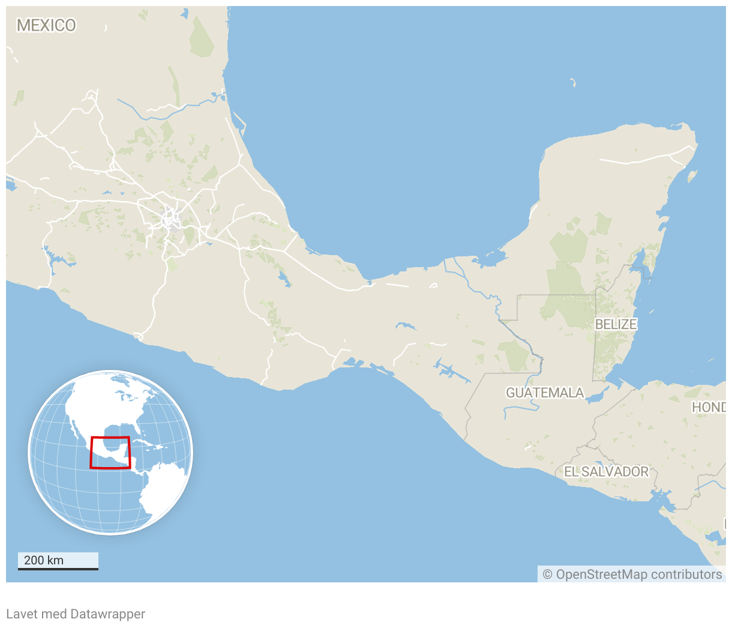Click the MEXICO country label
The height and width of the screenshot is (628, 732).
click(46, 25)
